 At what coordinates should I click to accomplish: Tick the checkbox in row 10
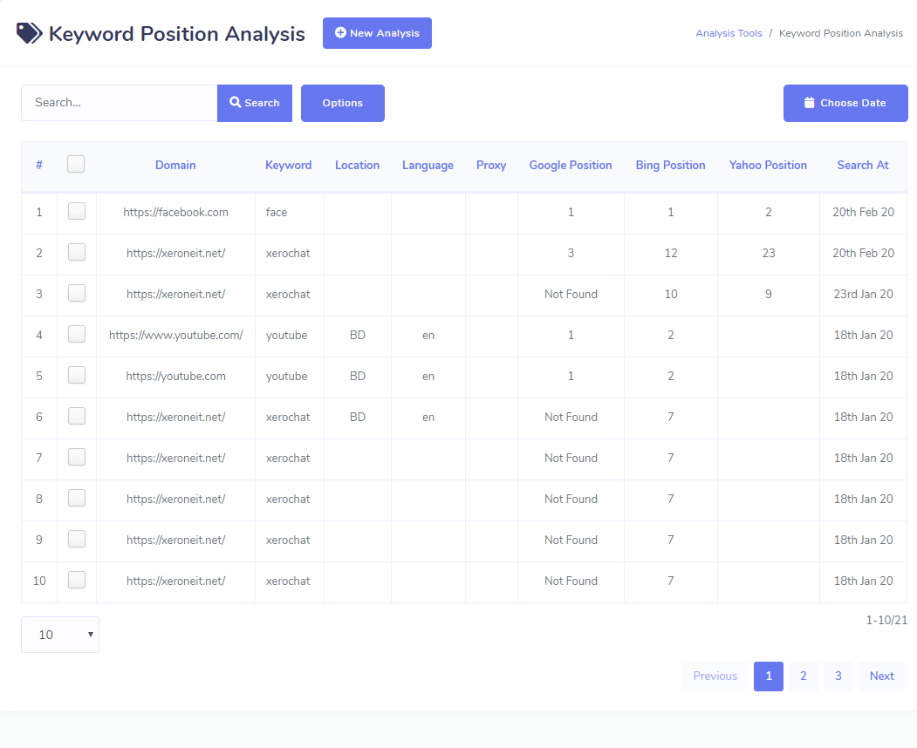pos(77,580)
